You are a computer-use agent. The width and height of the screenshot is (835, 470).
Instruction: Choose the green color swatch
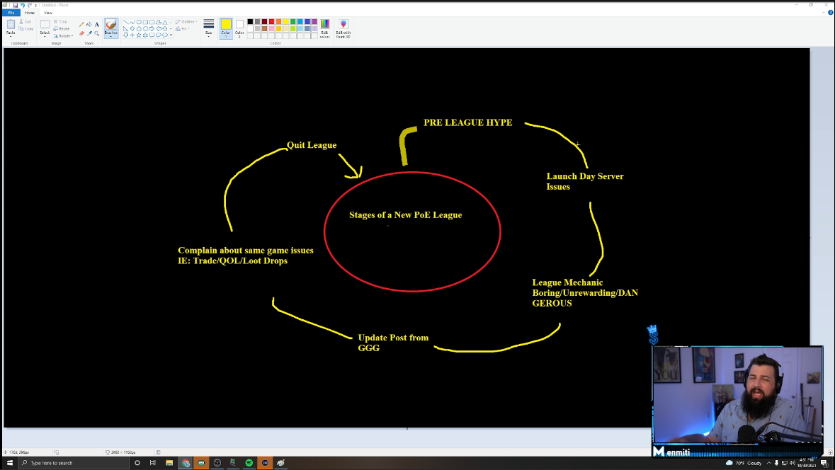[293, 21]
